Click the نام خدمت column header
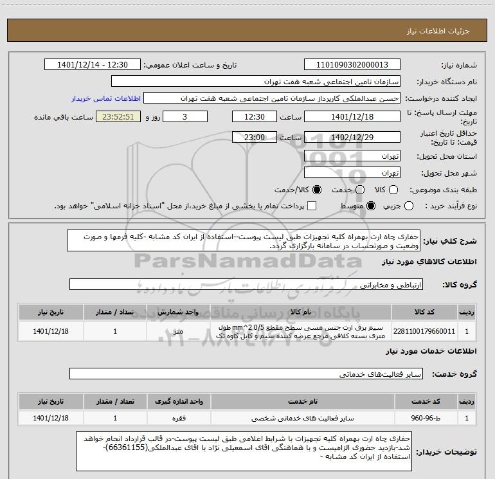The width and height of the screenshot is (495, 479). pyautogui.click(x=303, y=401)
